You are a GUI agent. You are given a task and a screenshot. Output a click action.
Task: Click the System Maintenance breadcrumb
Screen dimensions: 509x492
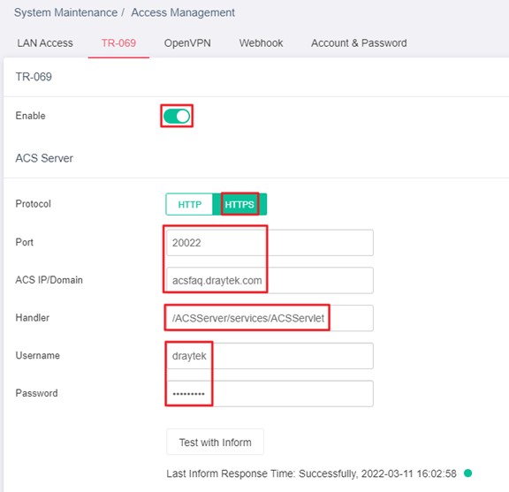pyautogui.click(x=65, y=12)
